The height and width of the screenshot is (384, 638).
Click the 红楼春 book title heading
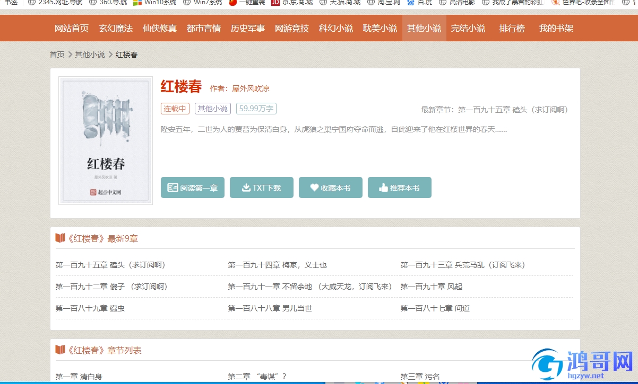[182, 86]
